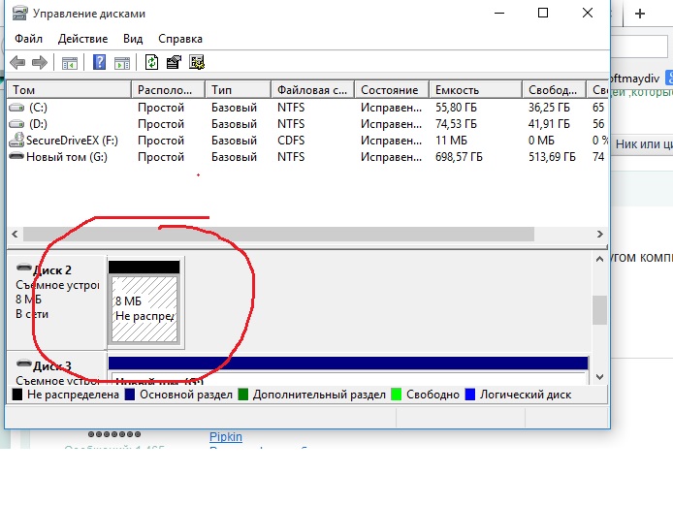The image size is (673, 506).
Task: Select the Диск 2 label panel
Action: pos(57,302)
